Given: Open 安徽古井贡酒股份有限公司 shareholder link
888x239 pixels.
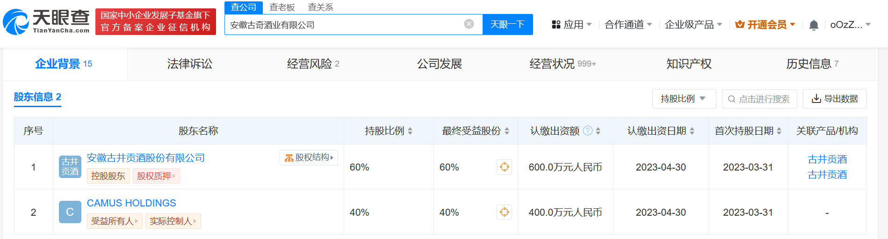Looking at the screenshot, I should [146, 158].
